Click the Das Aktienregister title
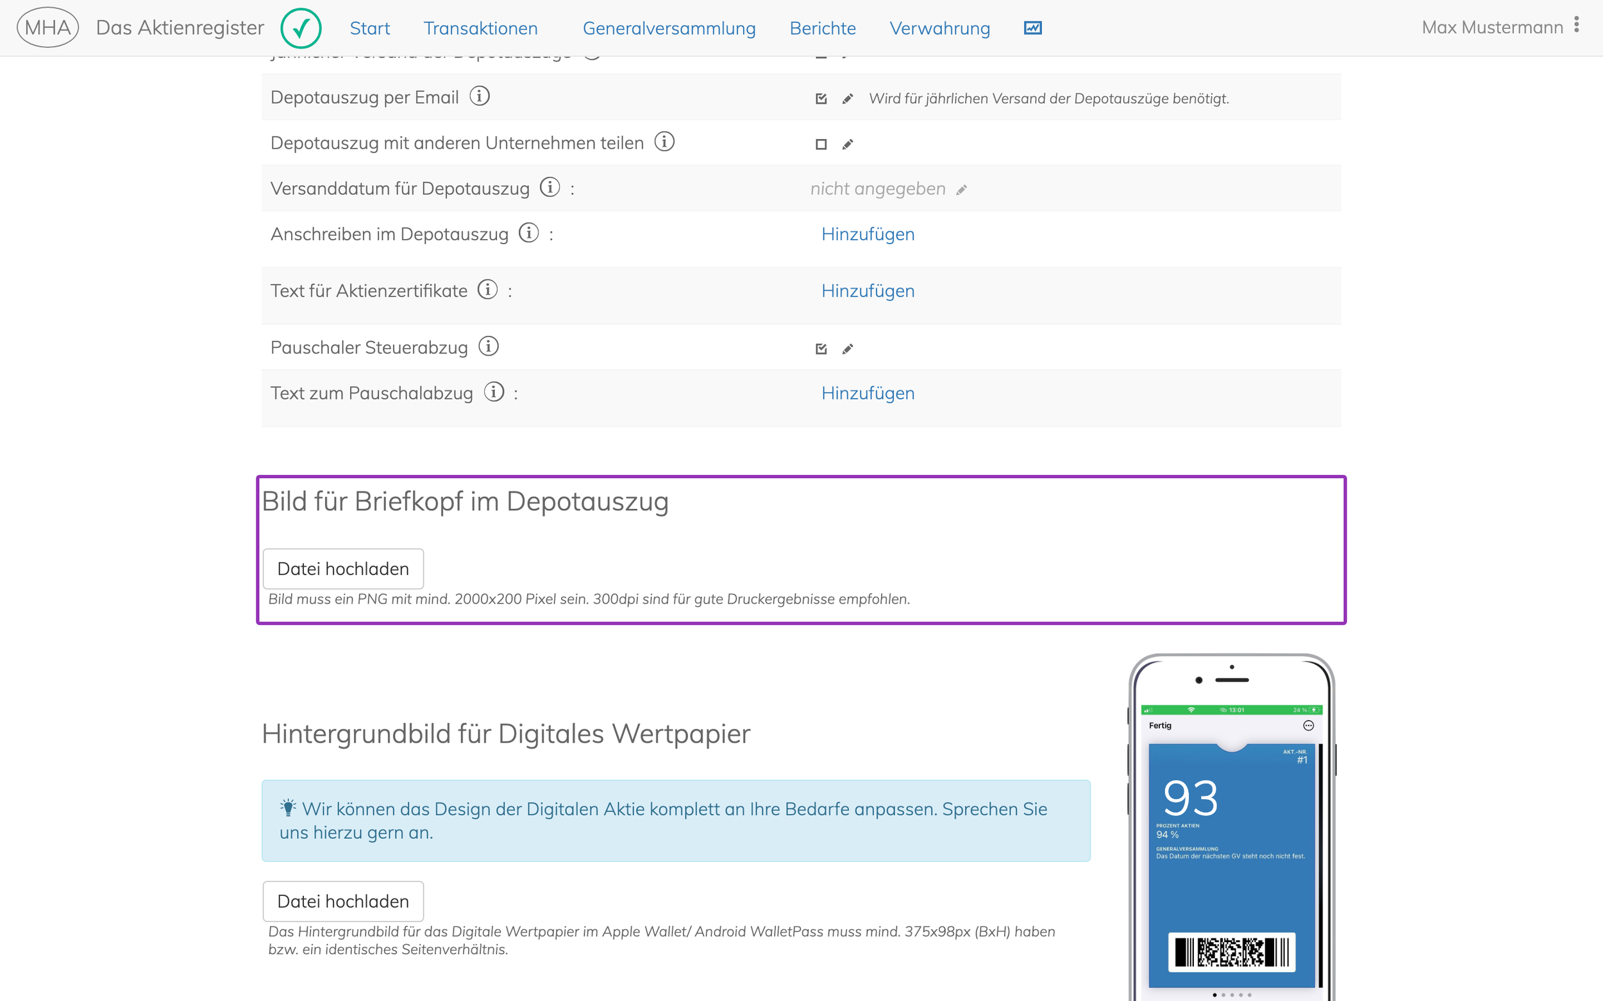Screen dimensions: 1603x1001 coord(180,27)
